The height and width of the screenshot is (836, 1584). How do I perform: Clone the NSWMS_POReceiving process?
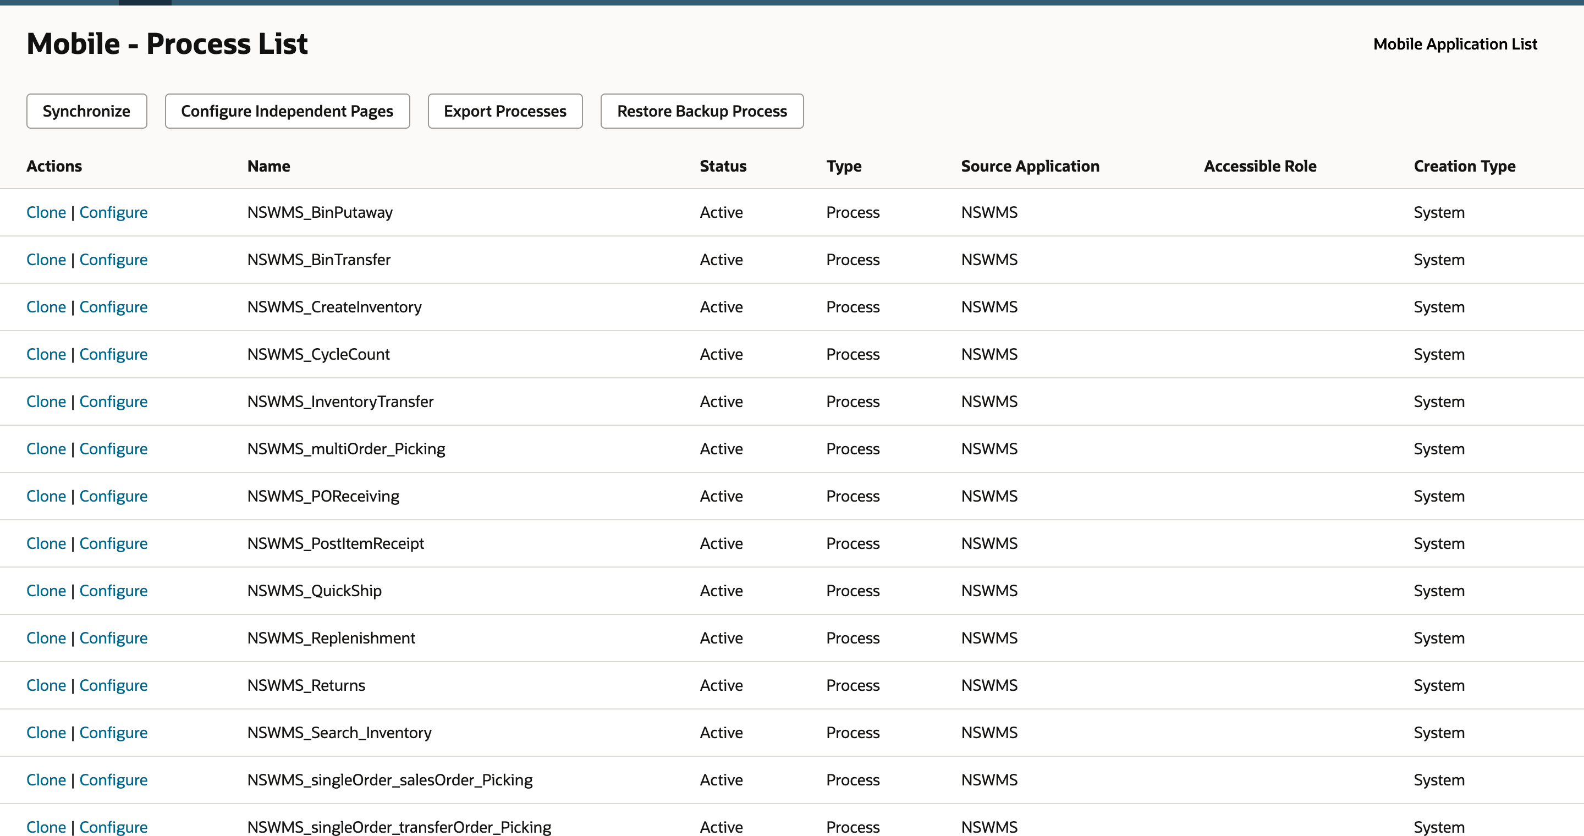pyautogui.click(x=46, y=496)
